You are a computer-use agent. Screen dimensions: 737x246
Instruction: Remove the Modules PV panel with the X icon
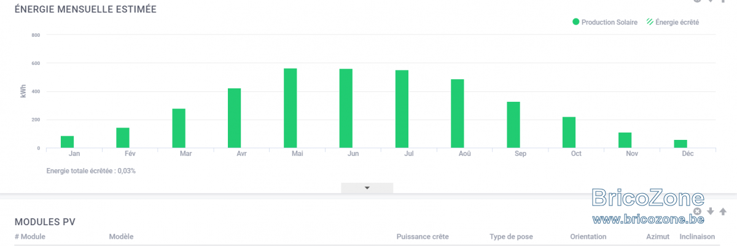(x=697, y=211)
